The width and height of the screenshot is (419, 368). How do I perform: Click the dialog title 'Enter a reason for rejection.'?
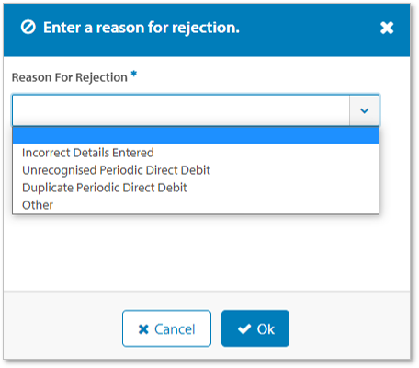142,28
